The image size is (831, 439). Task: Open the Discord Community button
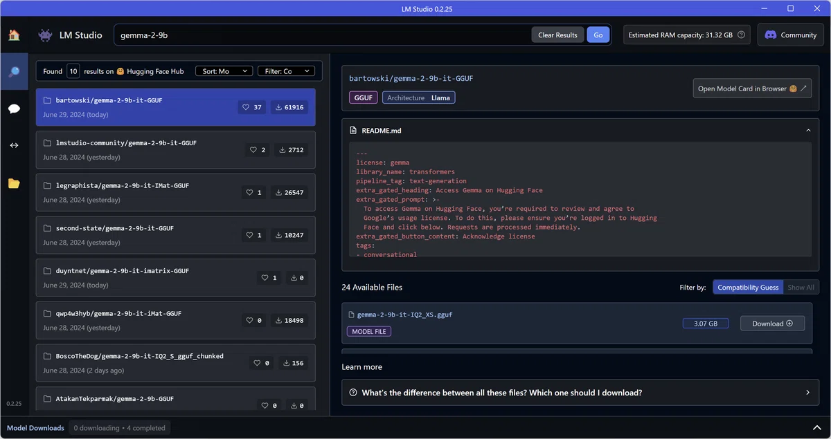[x=791, y=35]
